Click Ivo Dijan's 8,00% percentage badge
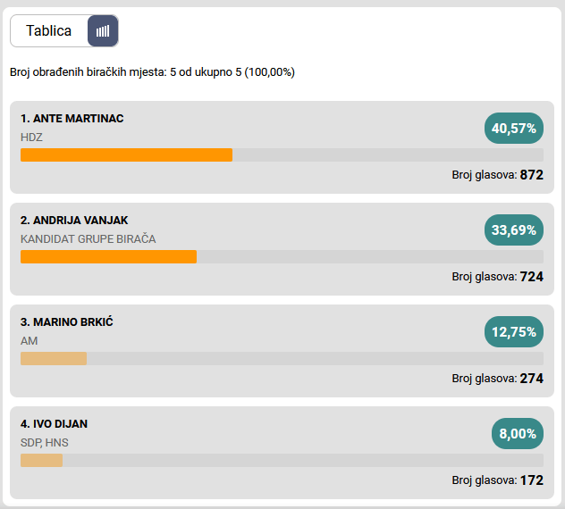This screenshot has width=565, height=509. tap(518, 434)
